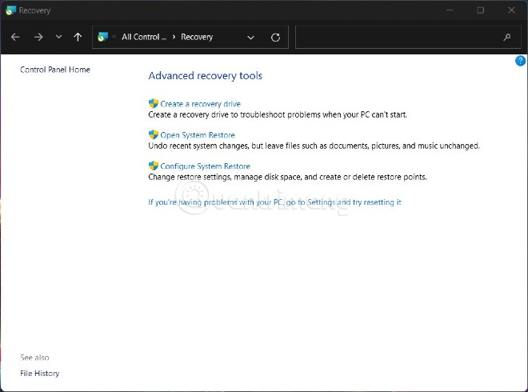Click the Recovery window title icon
This screenshot has height=392, width=528.
tap(10, 10)
